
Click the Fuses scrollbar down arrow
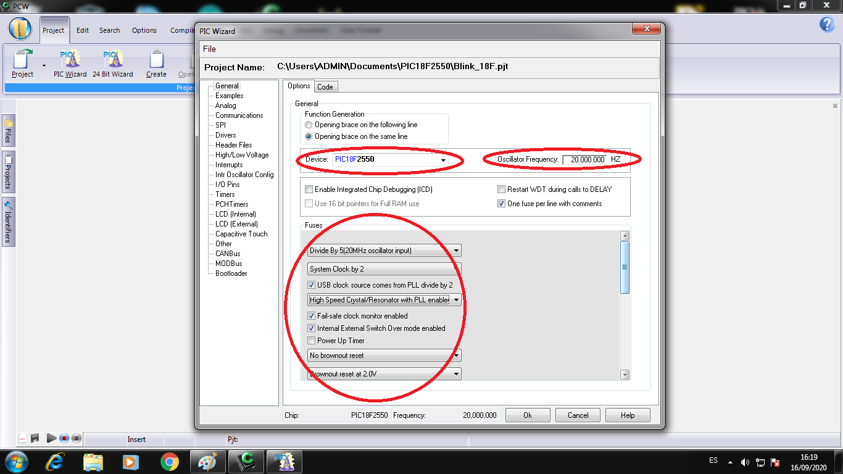(625, 375)
